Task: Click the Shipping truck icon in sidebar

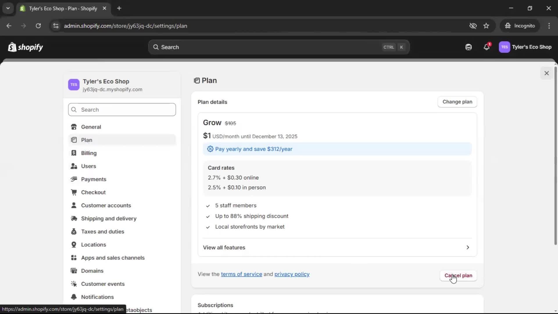Action: (x=74, y=219)
